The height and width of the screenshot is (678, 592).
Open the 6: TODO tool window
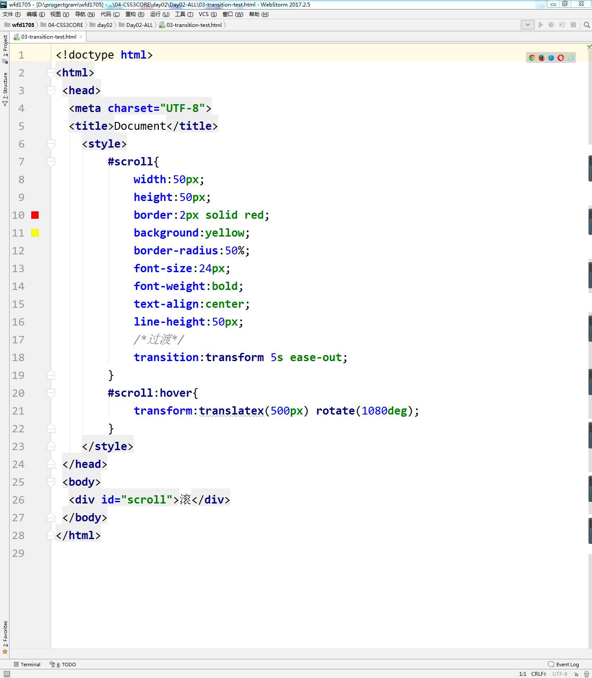pos(63,665)
